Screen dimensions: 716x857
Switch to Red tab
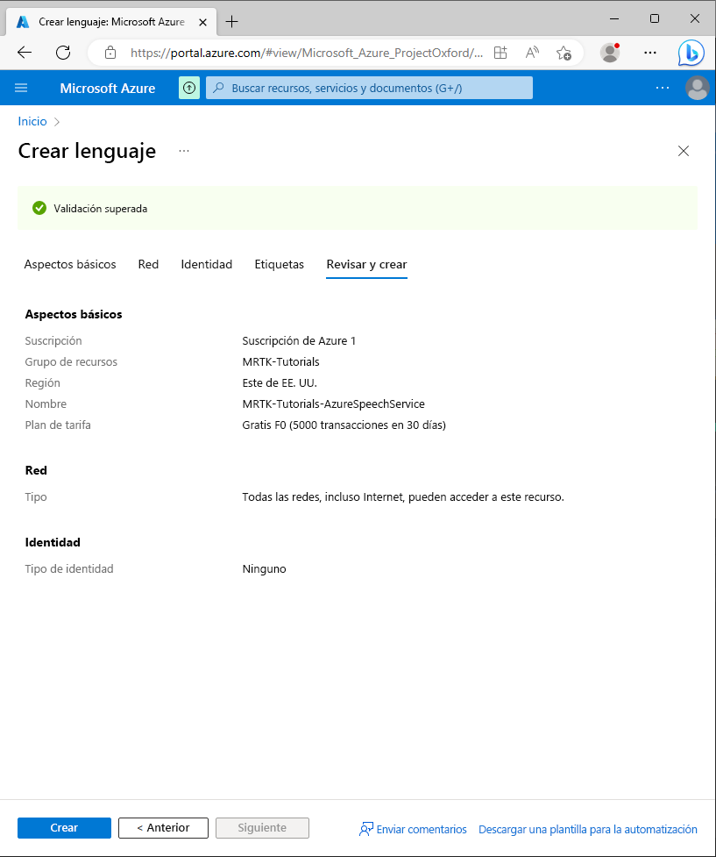tap(149, 265)
